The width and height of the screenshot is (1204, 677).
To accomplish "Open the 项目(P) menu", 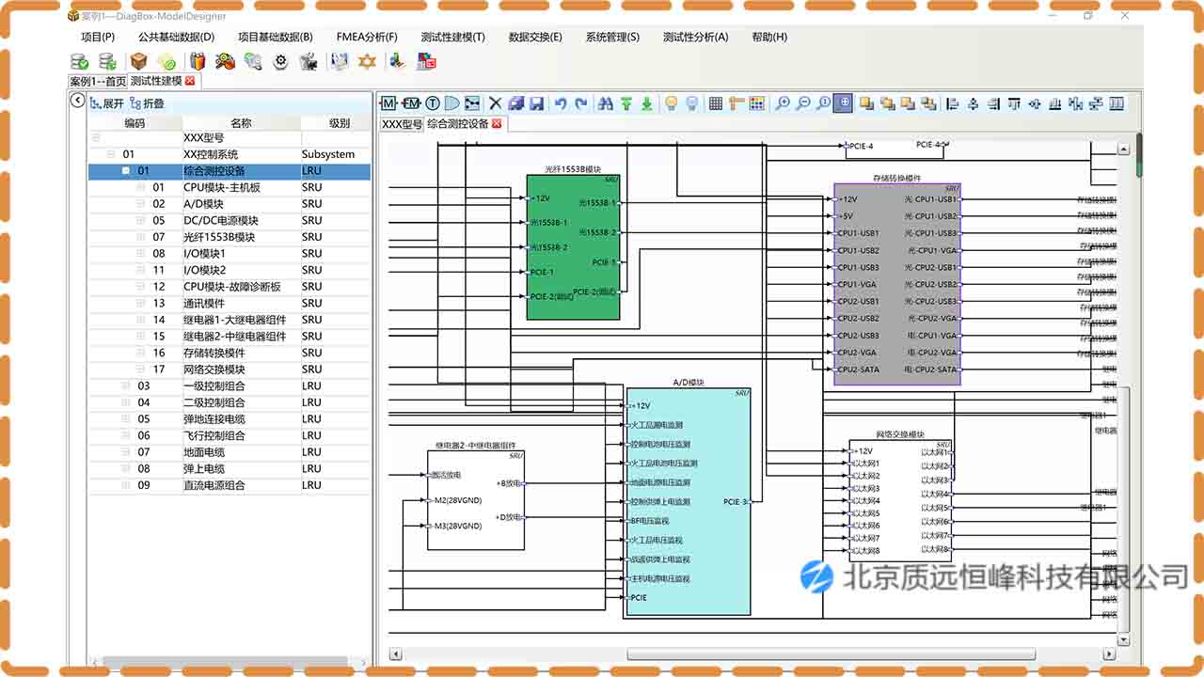I will (98, 38).
